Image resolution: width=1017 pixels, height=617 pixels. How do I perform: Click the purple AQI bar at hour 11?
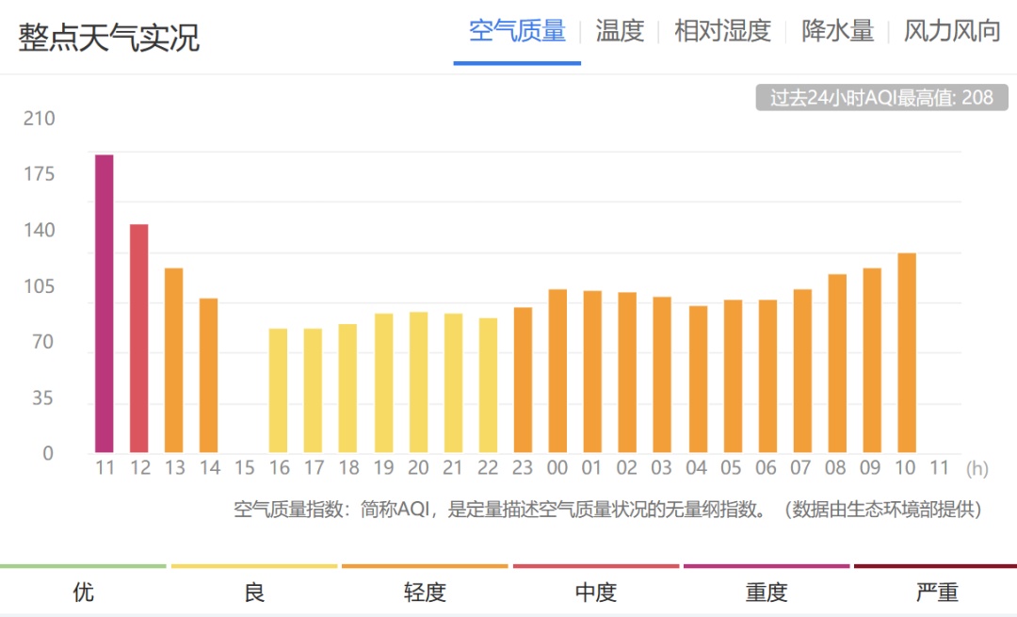click(105, 303)
